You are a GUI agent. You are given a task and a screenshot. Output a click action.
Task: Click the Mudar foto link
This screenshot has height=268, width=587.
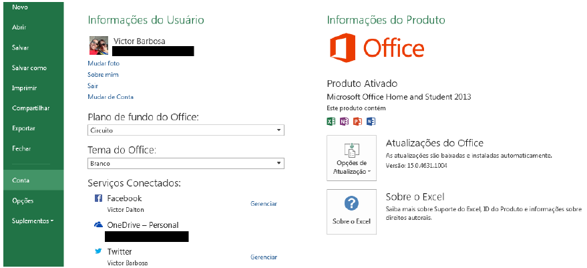coord(104,63)
